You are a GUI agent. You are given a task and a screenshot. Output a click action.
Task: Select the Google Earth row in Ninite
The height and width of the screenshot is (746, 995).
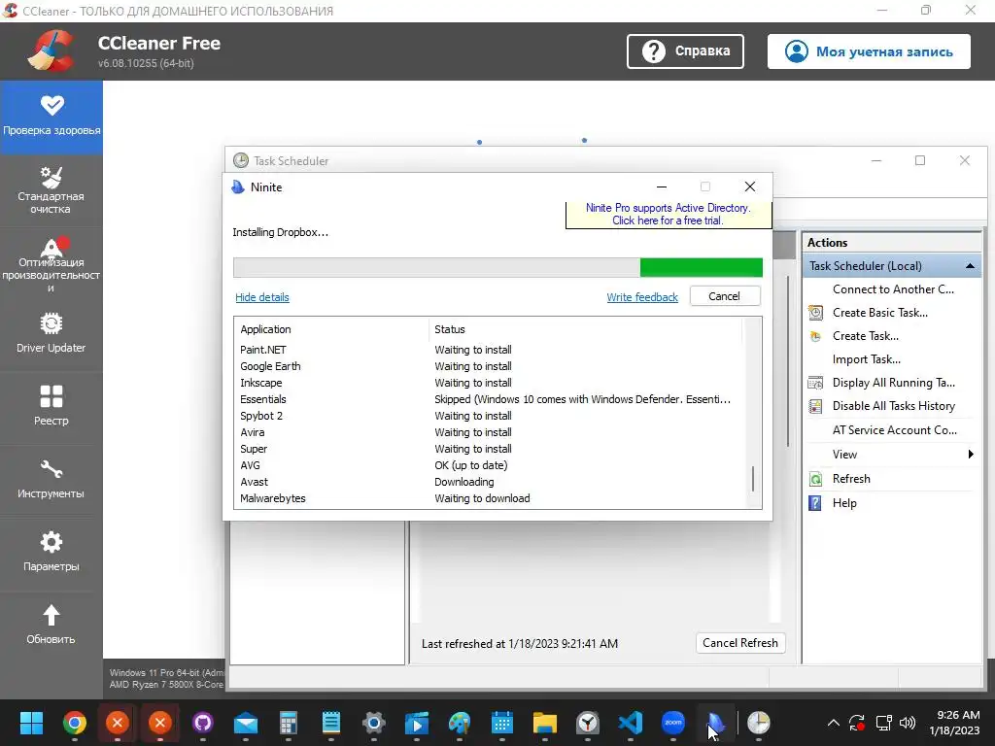click(x=489, y=366)
